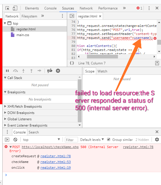Image resolution: width=161 pixels, height=185 pixels.
Task: Show the console sidebar icon
Action: [x=7, y=140]
